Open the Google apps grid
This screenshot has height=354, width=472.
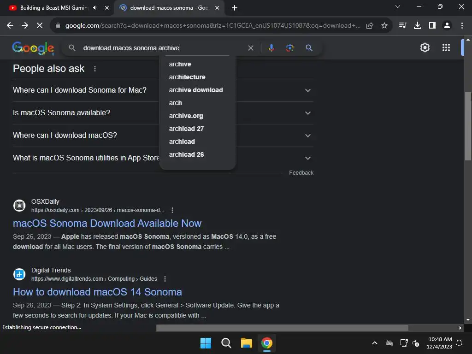click(x=446, y=47)
